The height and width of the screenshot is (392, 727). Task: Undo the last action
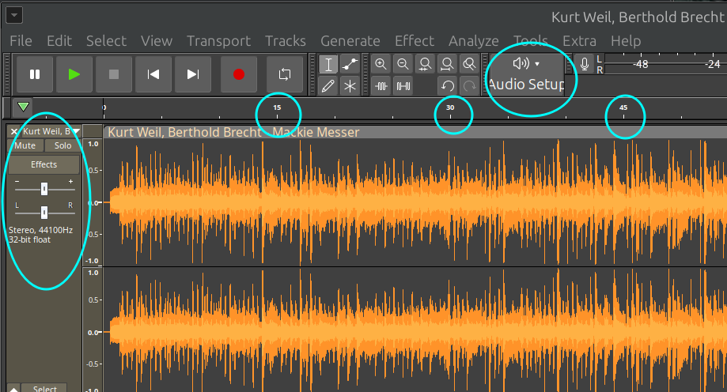pos(447,86)
